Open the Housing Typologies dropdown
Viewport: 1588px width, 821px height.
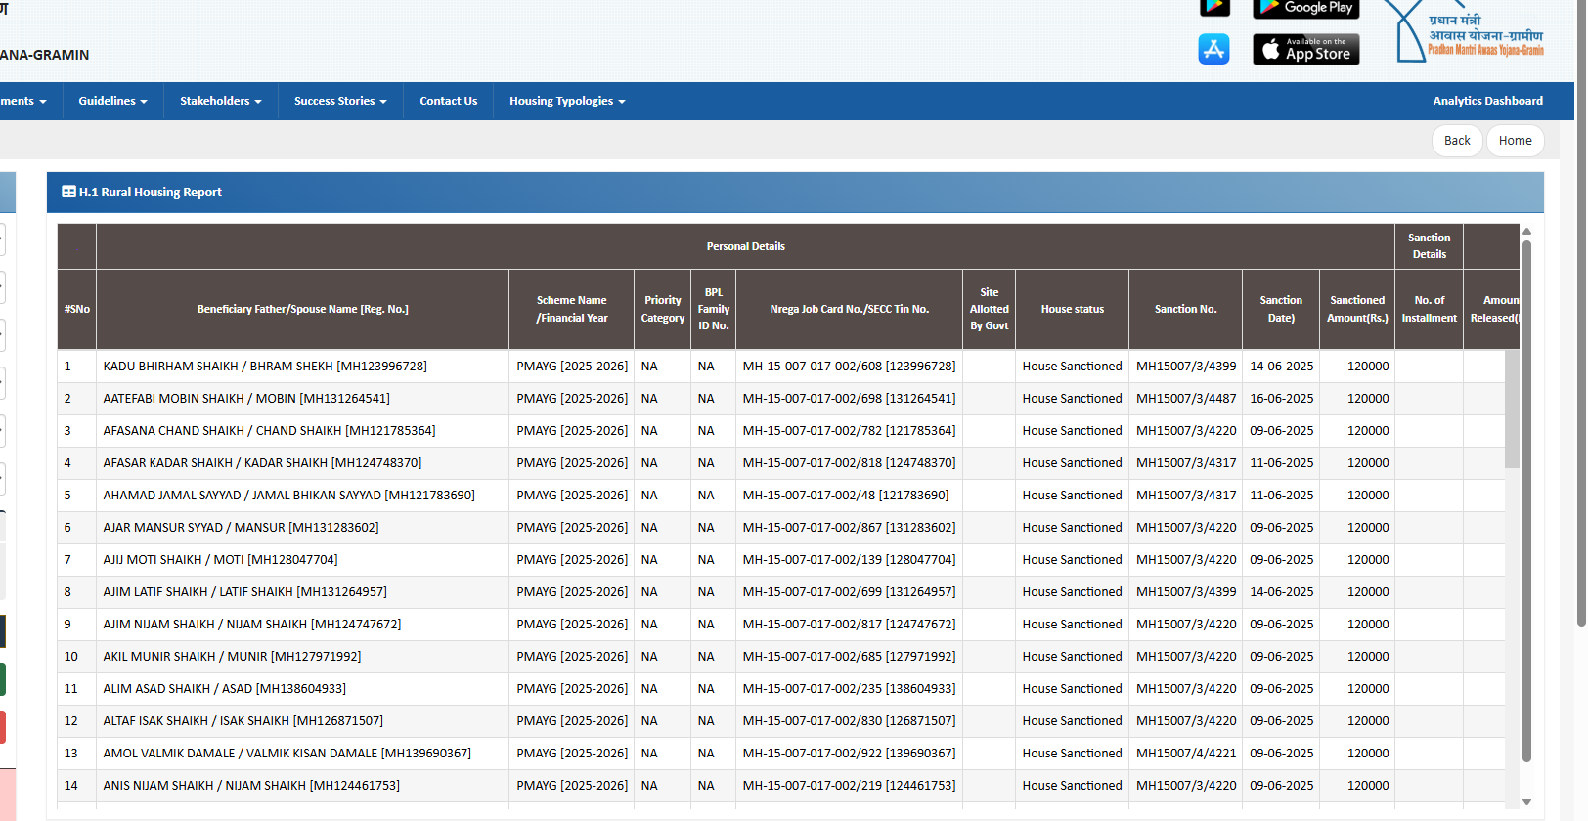566,101
